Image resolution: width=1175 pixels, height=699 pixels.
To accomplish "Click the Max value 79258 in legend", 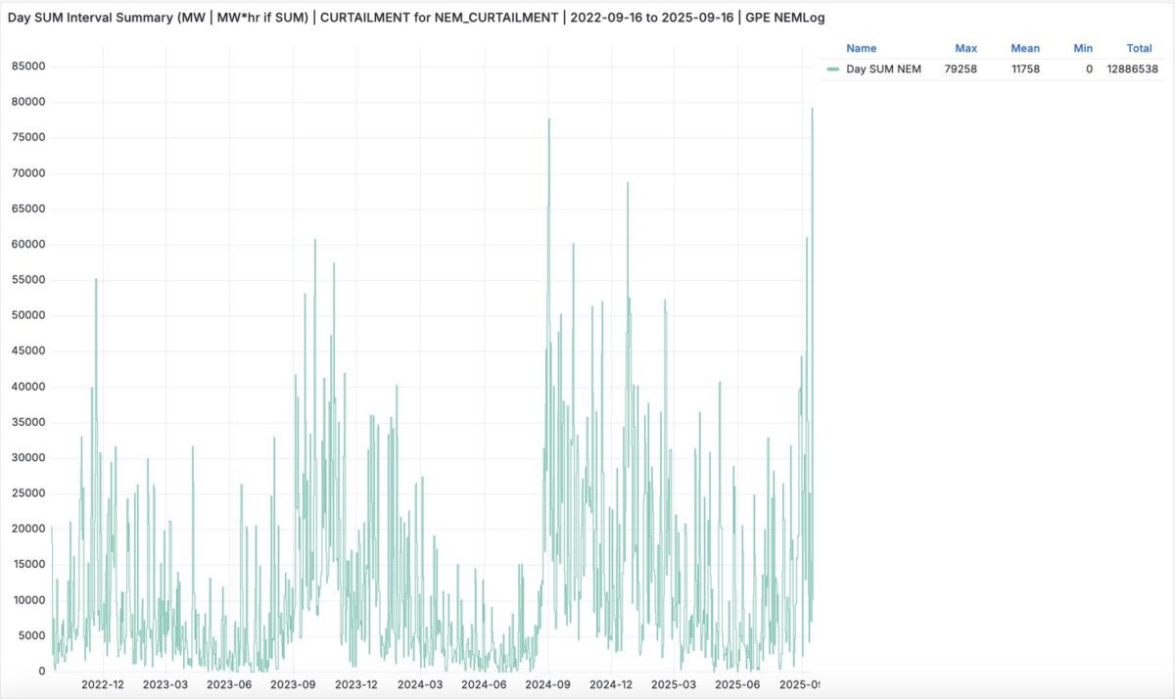I will pos(960,69).
